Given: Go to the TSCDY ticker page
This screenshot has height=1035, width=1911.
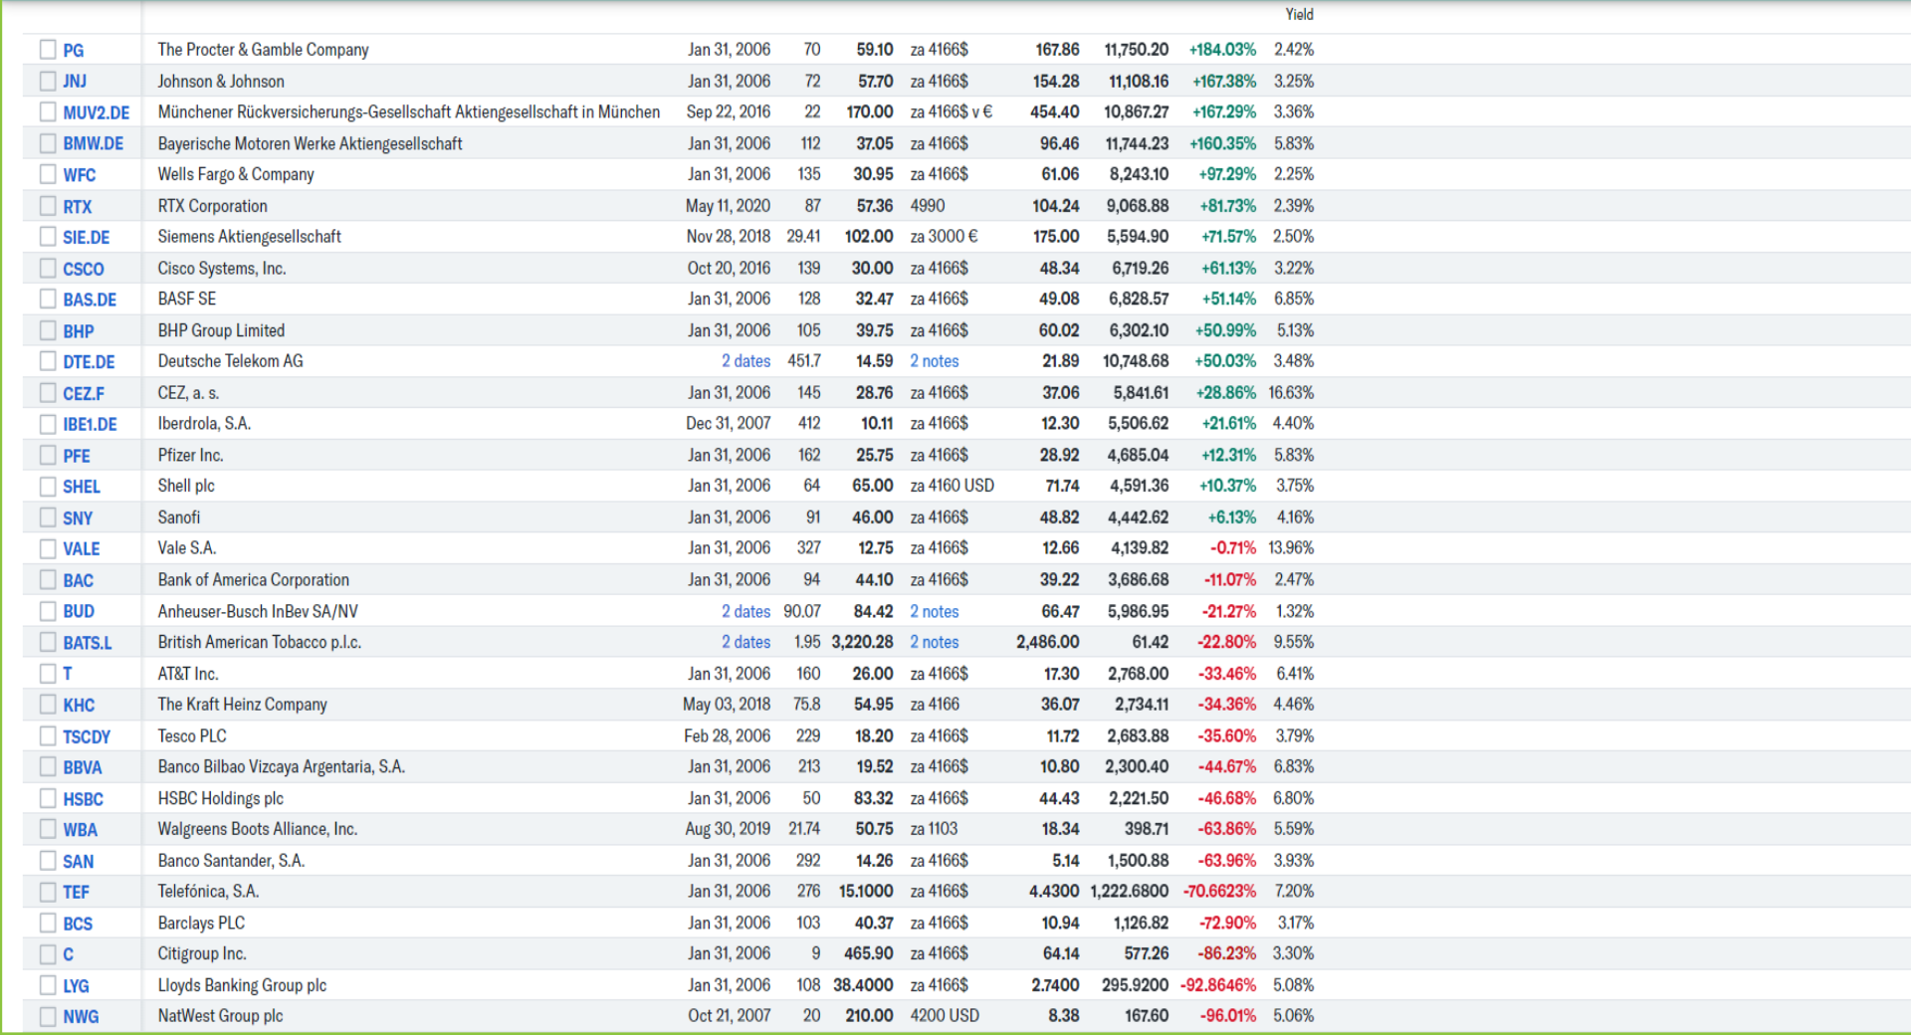Looking at the screenshot, I should (x=87, y=736).
